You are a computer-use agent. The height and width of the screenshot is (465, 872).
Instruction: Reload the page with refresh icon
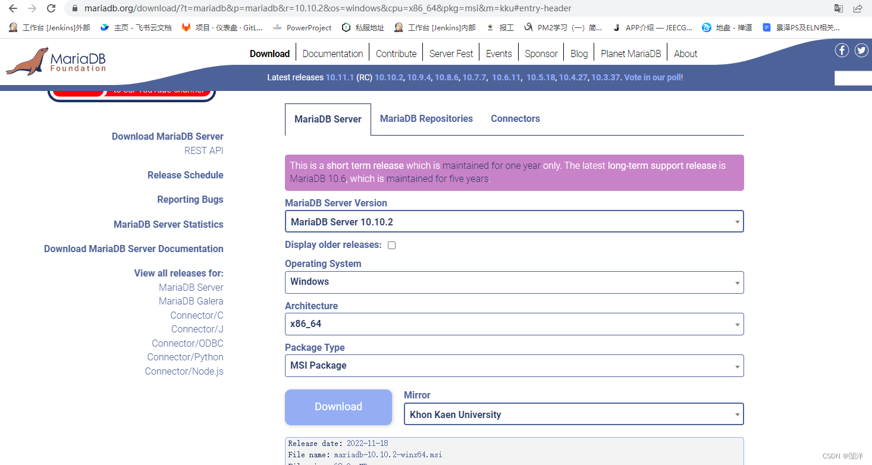51,8
